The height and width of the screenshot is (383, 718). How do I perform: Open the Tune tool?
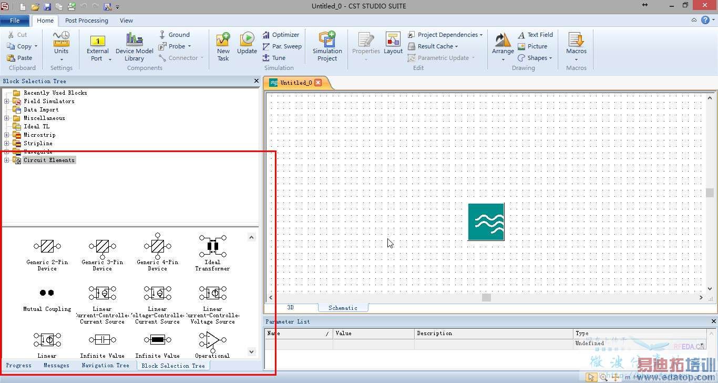tap(274, 58)
